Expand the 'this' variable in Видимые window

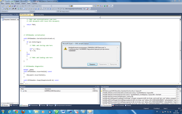[x=21, y=91]
